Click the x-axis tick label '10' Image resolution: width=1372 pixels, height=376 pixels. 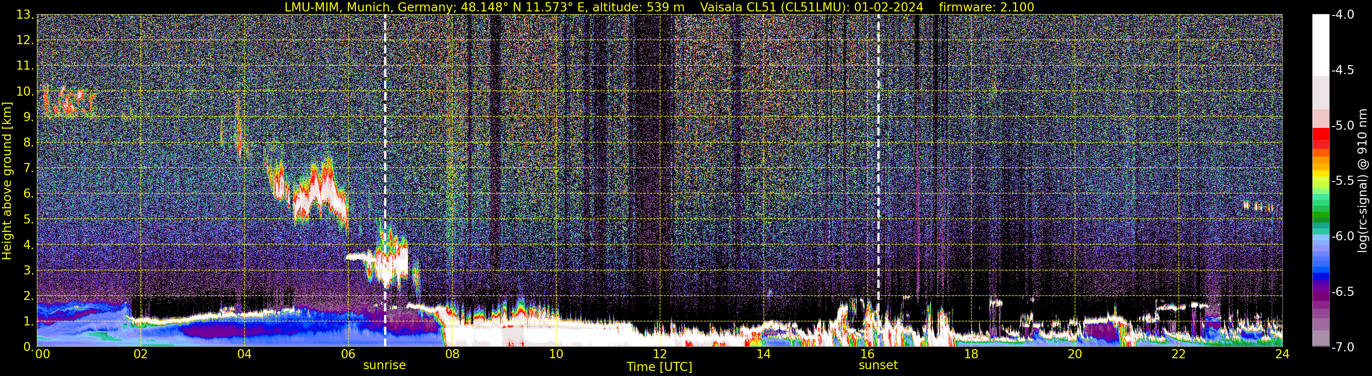(x=556, y=354)
